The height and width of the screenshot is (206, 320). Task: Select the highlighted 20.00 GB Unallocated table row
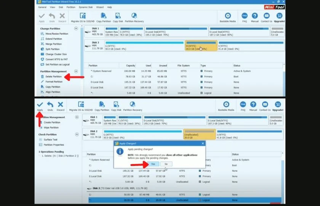185,200
